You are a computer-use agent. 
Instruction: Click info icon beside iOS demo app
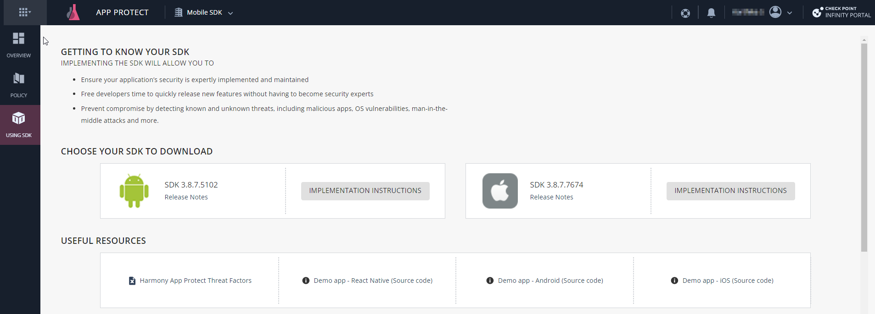(x=674, y=281)
